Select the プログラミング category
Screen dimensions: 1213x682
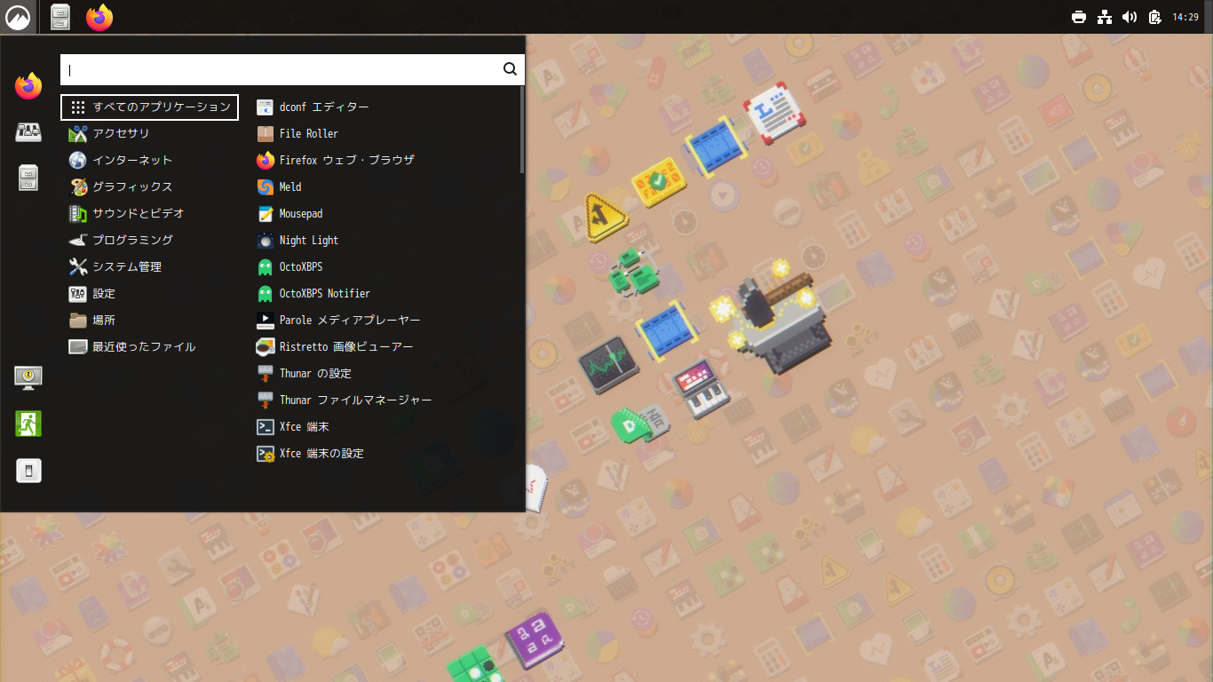[149, 240]
